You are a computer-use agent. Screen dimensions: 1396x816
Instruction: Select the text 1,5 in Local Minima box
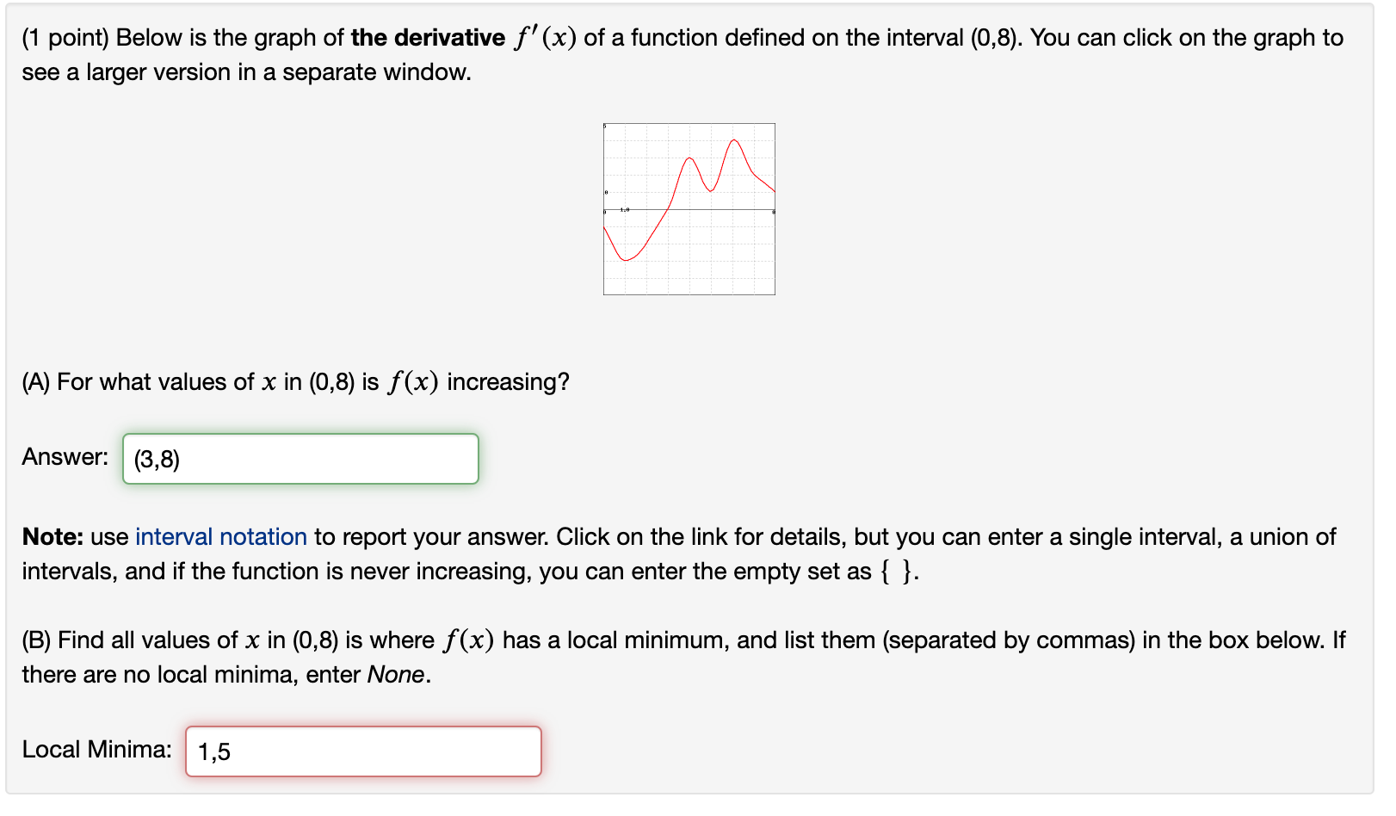click(x=213, y=751)
